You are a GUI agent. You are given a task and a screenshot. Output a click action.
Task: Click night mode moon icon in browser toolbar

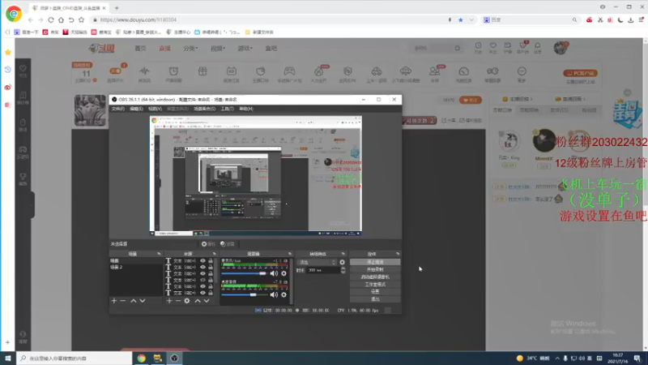[x=620, y=19]
